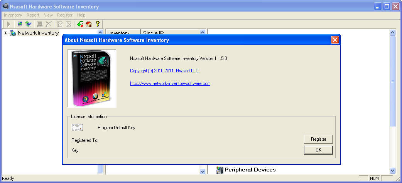The width and height of the screenshot is (402, 183).
Task: Click the Single IP column header
Action: [x=170, y=32]
